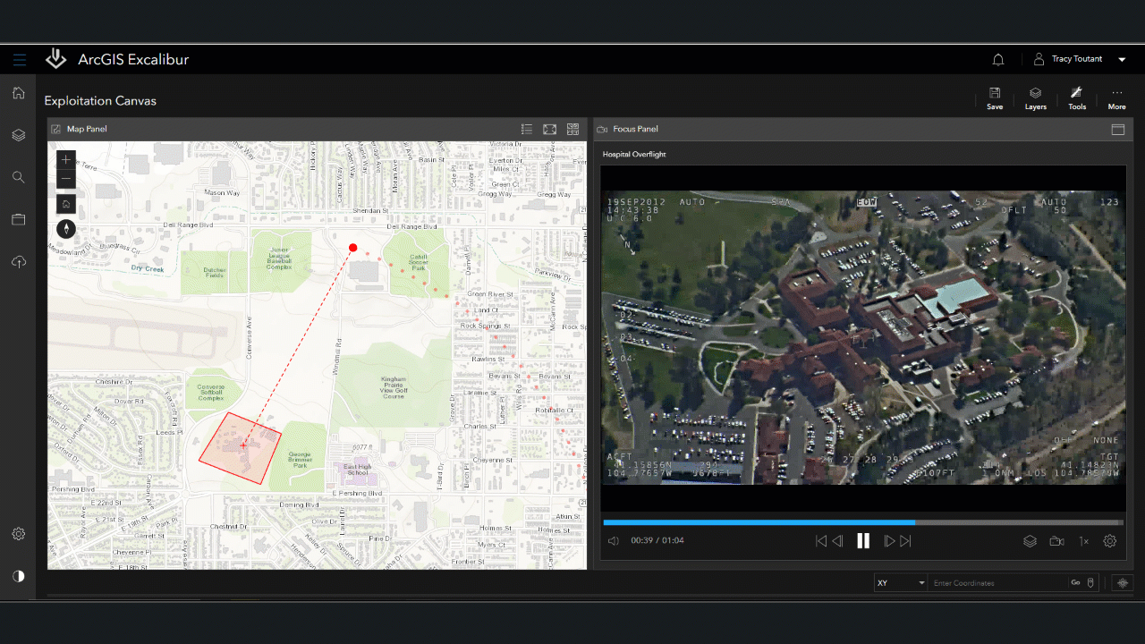
Task: Click East High School label on map
Action: [x=357, y=470]
